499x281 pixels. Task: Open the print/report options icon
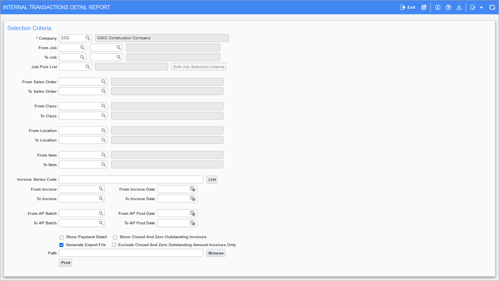pos(424,7)
